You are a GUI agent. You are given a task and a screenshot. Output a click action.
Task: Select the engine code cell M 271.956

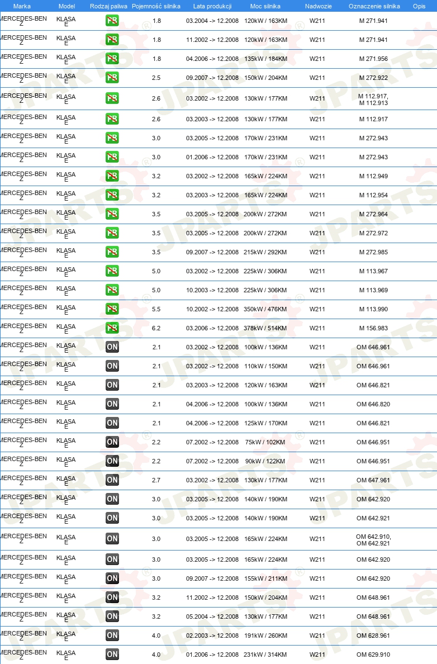373,59
